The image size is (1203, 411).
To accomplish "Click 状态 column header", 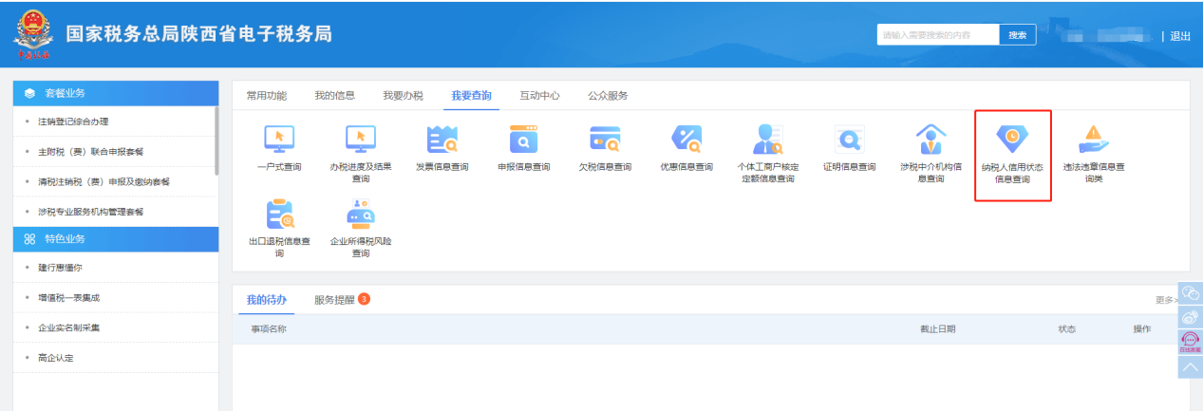I will [1067, 329].
